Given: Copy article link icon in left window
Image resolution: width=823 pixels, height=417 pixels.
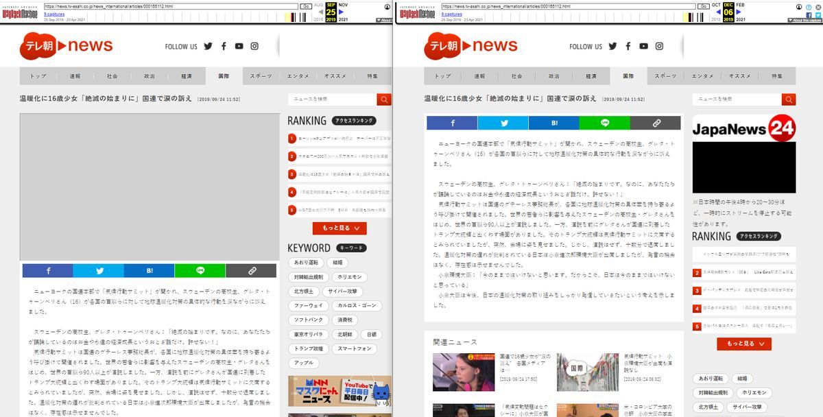Looking at the screenshot, I should click(x=251, y=271).
